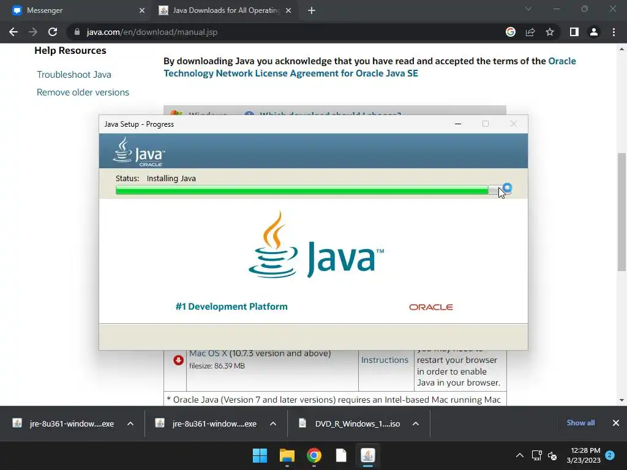The image size is (627, 470).
Task: Click the Java installer taskbar icon
Action: (368, 455)
